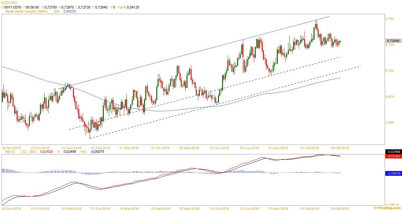Click the red MACD value box 0,02420

tap(393, 156)
